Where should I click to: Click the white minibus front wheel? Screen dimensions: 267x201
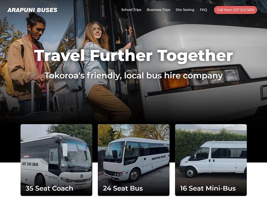pyautogui.click(x=190, y=172)
